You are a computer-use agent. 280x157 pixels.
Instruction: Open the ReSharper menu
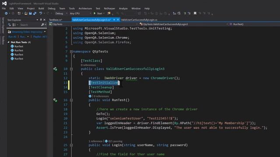109,8
